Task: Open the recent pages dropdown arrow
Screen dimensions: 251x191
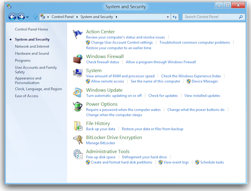Action: coord(27,17)
